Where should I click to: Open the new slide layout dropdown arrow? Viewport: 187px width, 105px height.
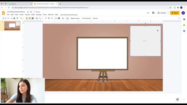point(6,18)
